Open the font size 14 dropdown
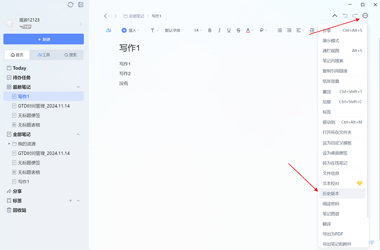This screenshot has height=250, width=380. pyautogui.click(x=198, y=30)
